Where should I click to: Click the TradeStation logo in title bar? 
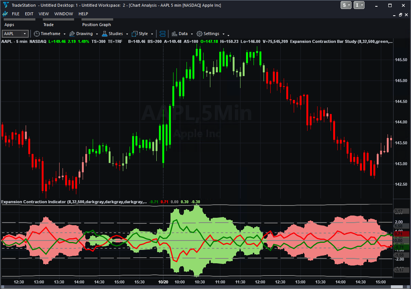point(5,5)
